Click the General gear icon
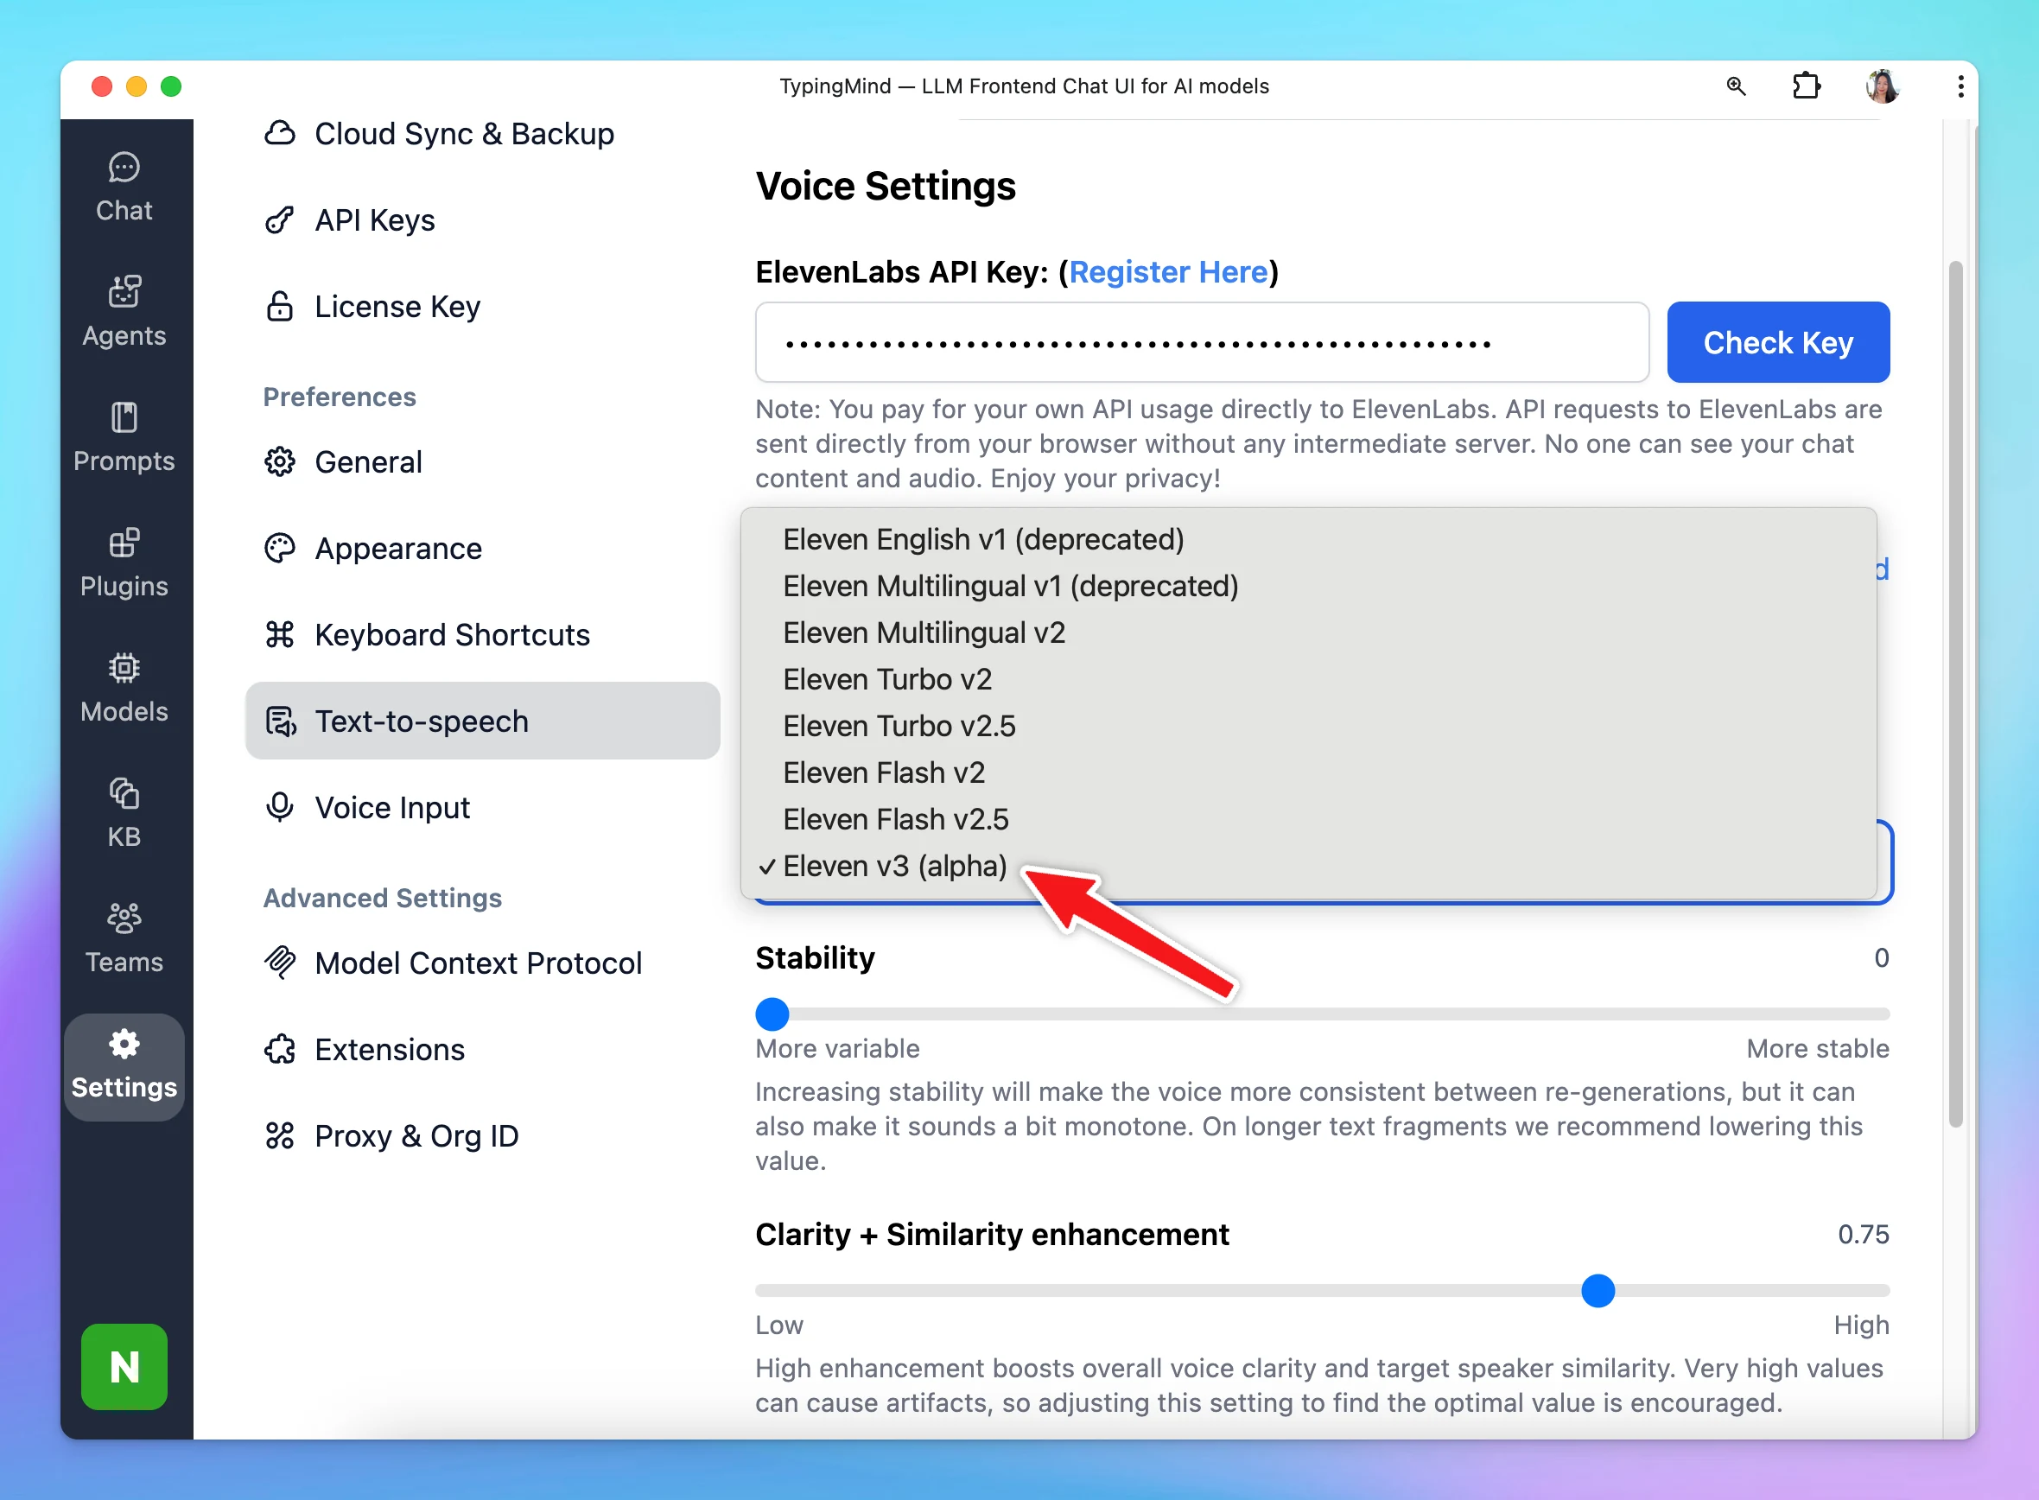2039x1500 pixels. tap(280, 462)
